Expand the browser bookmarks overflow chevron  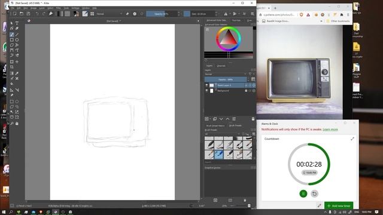(321, 21)
